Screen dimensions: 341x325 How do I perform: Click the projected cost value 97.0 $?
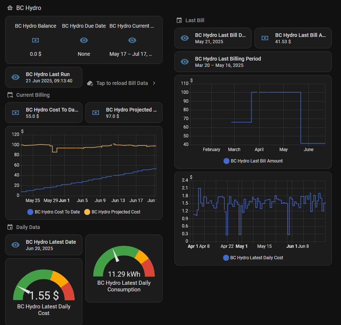[112, 116]
